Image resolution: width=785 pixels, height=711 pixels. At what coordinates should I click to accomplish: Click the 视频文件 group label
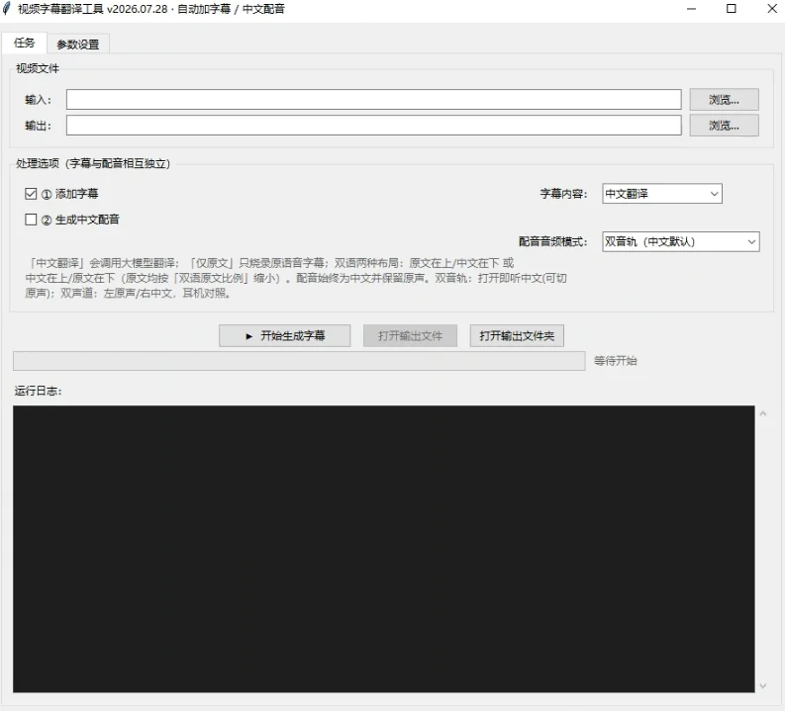coord(38,68)
